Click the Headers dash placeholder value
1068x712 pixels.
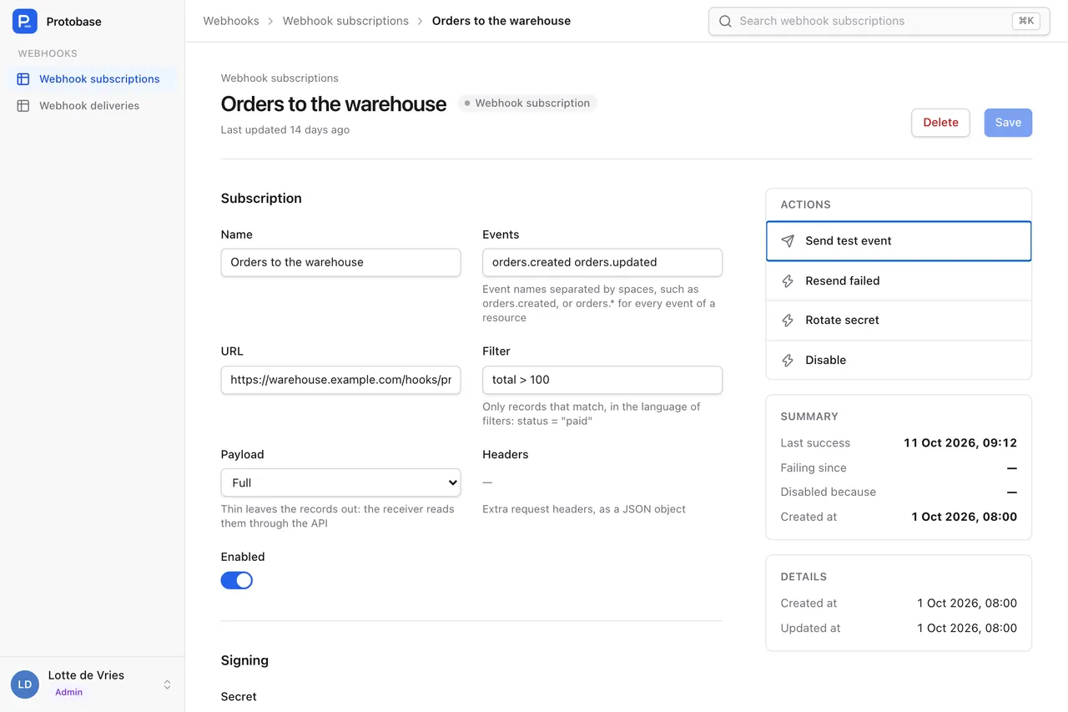coord(487,482)
